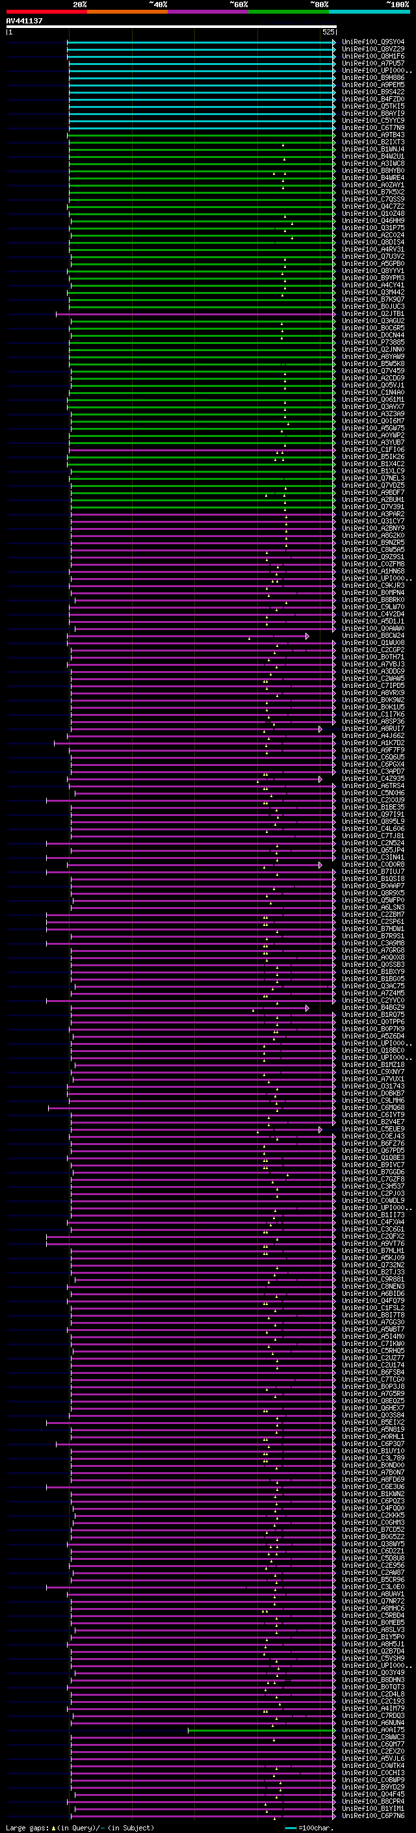Screen dimensions: 416x1833
Task: Select the UniRef100_C6QM77 entry
Action: coord(372,1744)
